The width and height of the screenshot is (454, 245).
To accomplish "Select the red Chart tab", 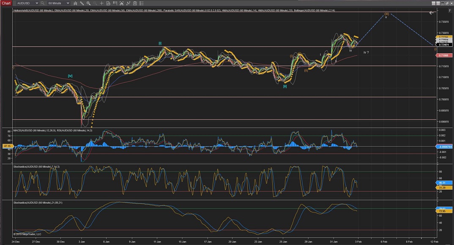I will 6,3.
